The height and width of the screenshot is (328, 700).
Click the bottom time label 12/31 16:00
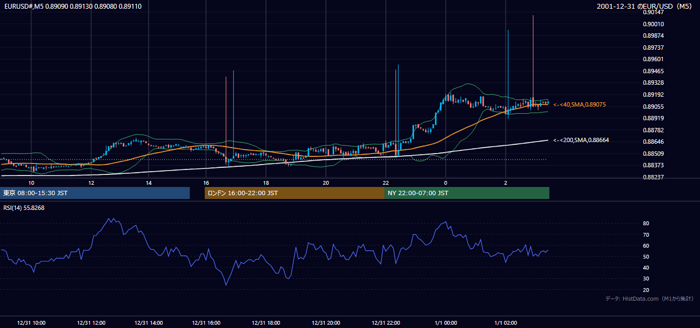point(206,323)
